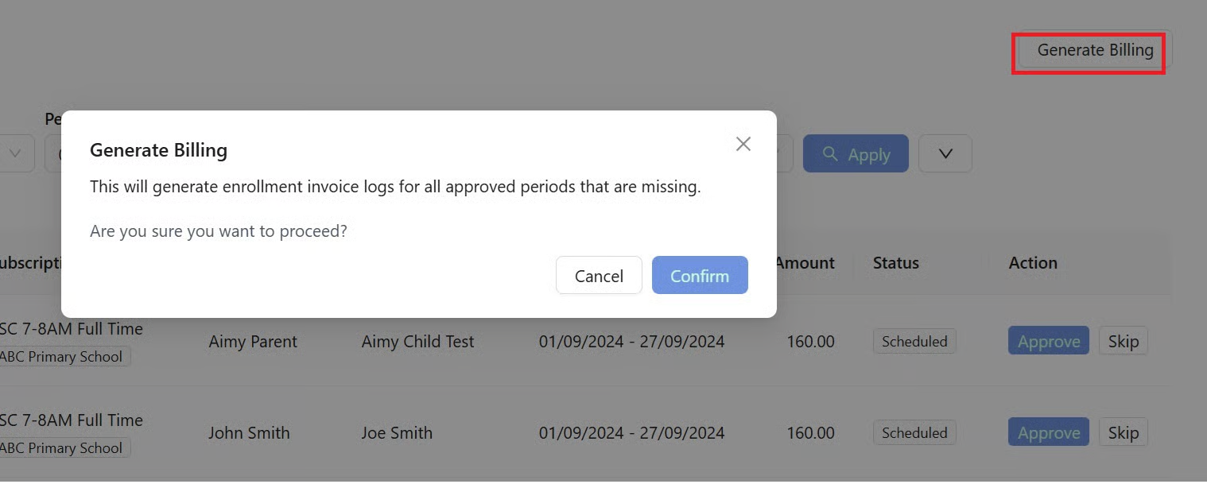
Task: Approve Aimy Parent's billing period
Action: click(1048, 342)
